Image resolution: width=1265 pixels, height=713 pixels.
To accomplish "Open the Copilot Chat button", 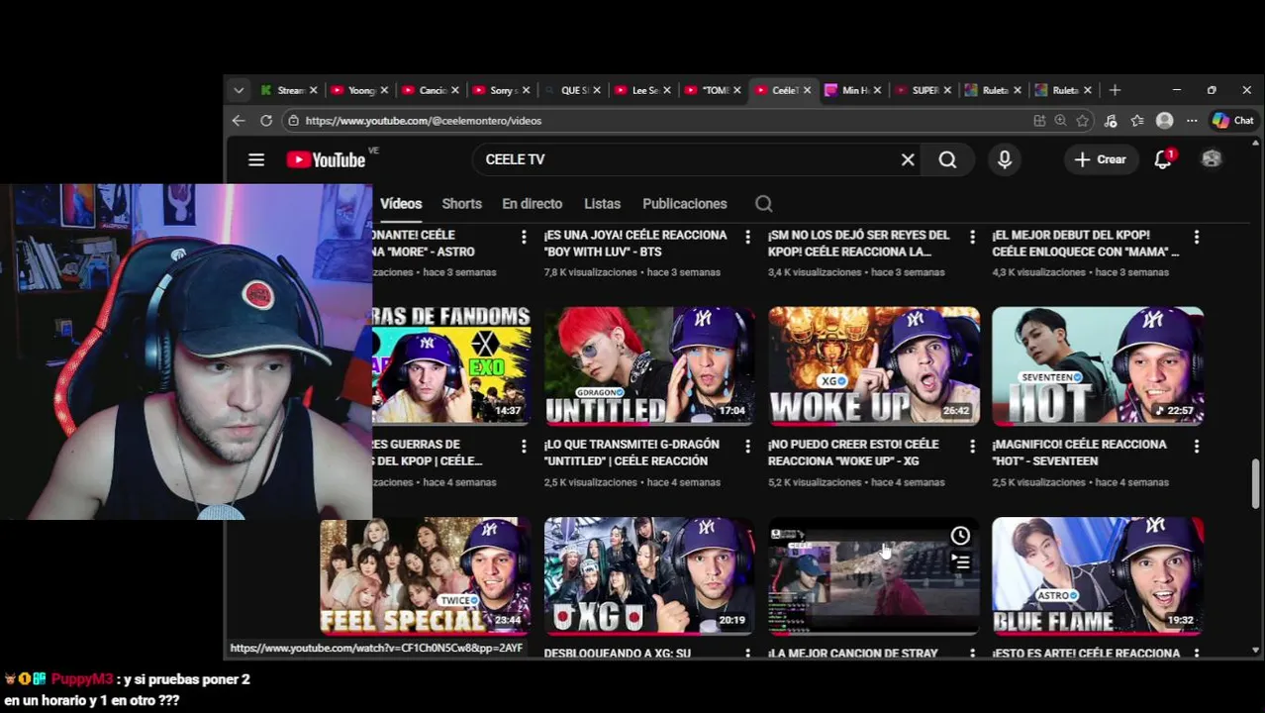I will (1233, 121).
